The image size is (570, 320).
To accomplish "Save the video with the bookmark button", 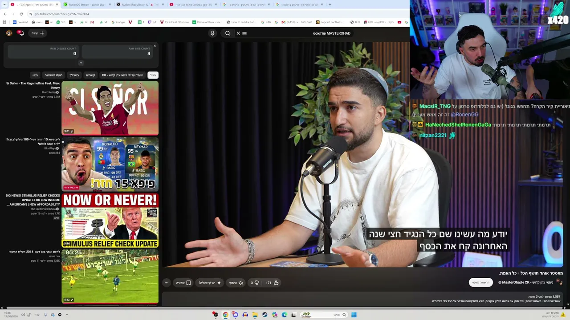I will pos(183,283).
